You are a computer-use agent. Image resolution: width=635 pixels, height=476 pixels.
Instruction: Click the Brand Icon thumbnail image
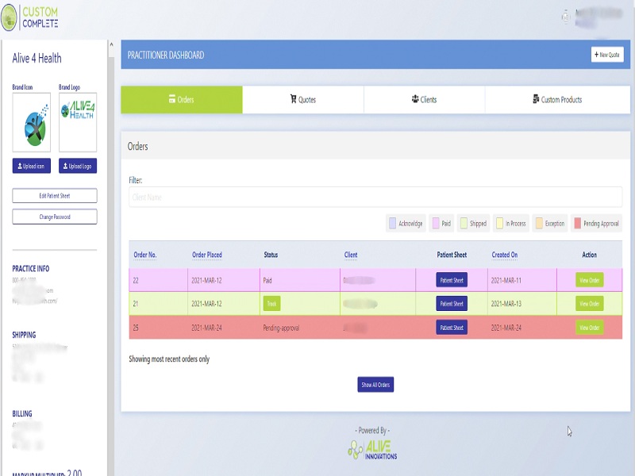(x=31, y=123)
